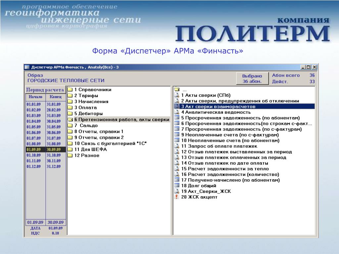Viewport: 339px width, 254px height.
Task: Click report icon of 11 Запрос об оплате платежек
Action: (177, 146)
